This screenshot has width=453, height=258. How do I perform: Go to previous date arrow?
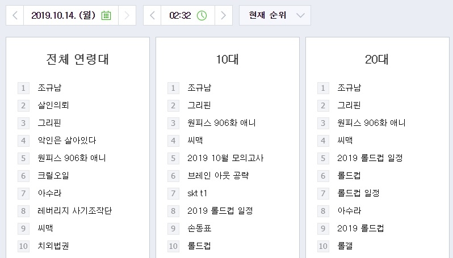pos(15,16)
